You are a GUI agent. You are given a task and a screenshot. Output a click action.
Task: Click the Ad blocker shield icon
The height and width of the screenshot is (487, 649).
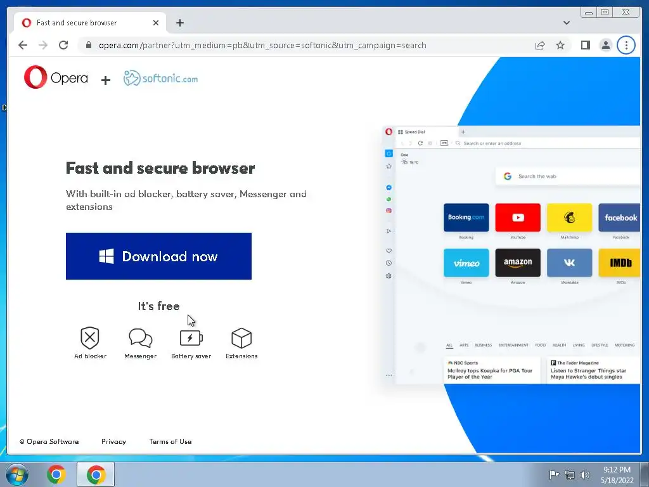click(x=90, y=337)
